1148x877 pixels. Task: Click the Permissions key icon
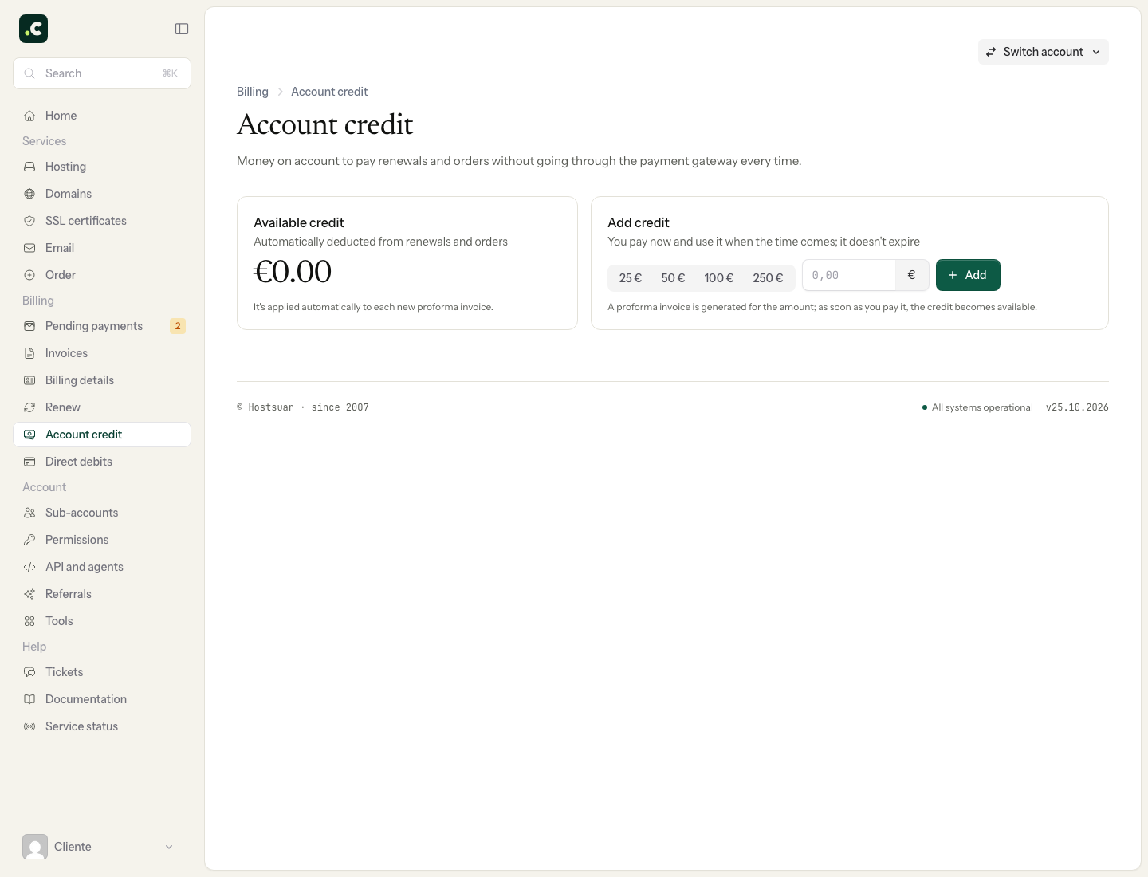(x=29, y=540)
